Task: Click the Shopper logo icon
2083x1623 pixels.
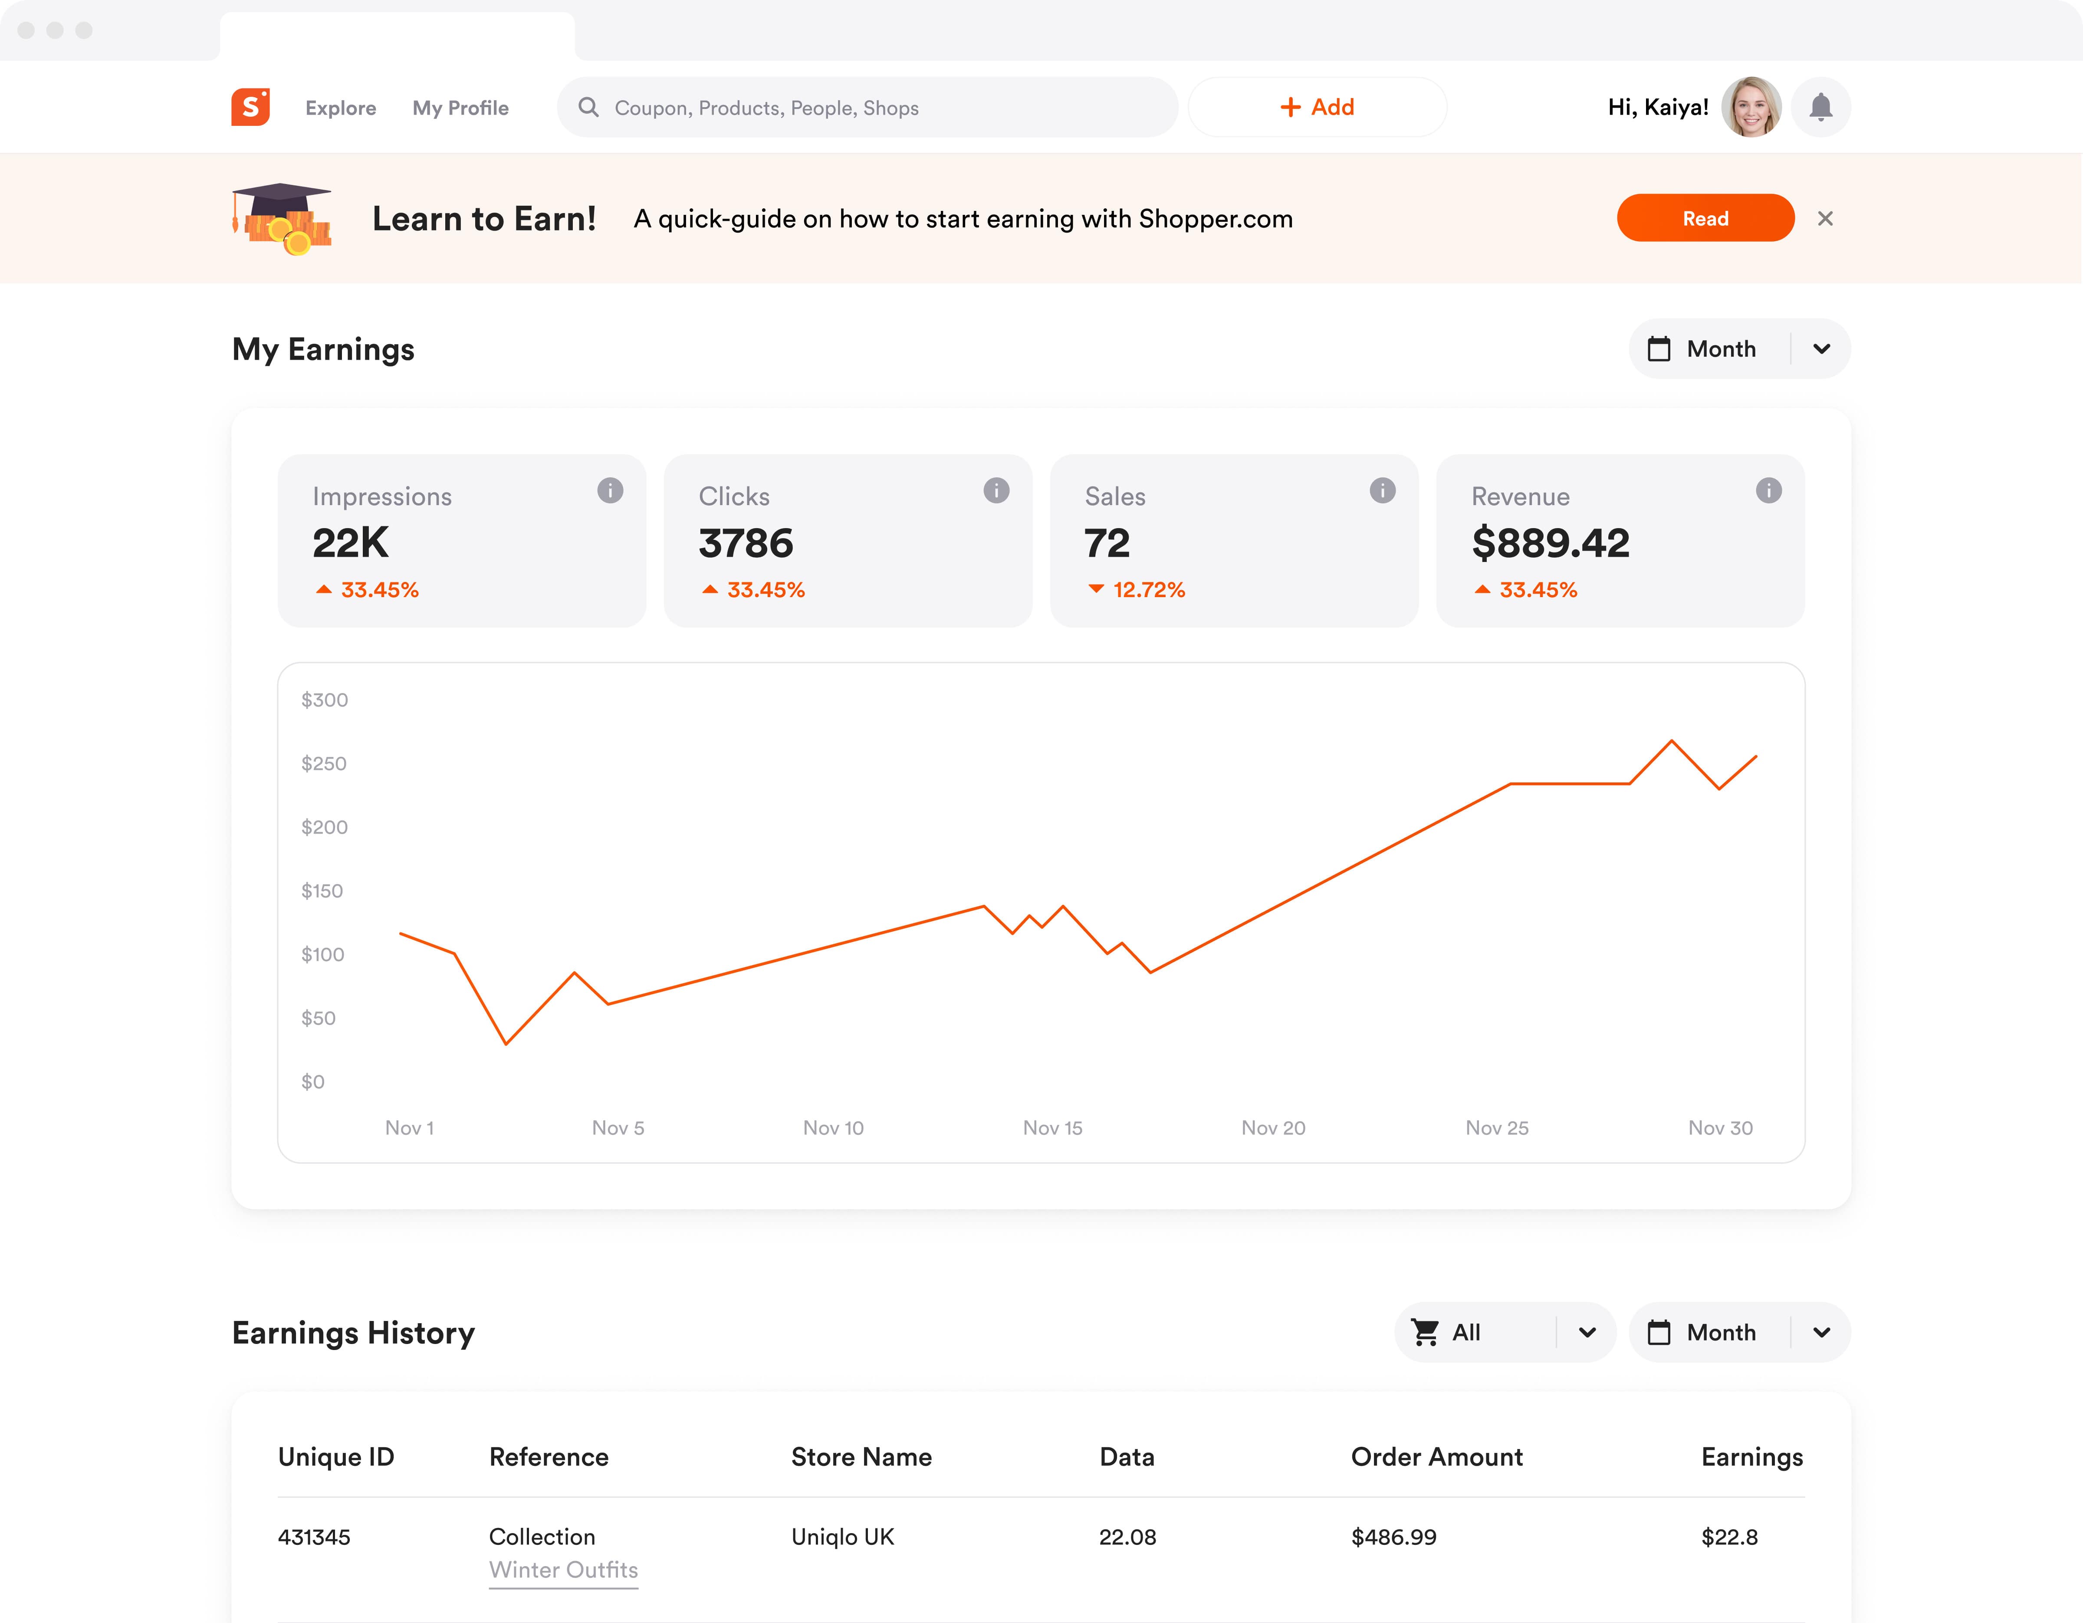Action: [x=250, y=107]
